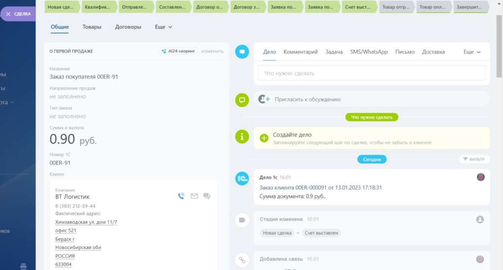Click the postal code 633004

click(x=63, y=264)
